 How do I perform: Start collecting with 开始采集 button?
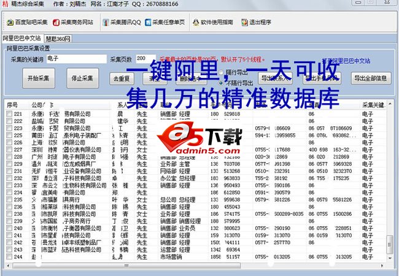click(x=39, y=79)
